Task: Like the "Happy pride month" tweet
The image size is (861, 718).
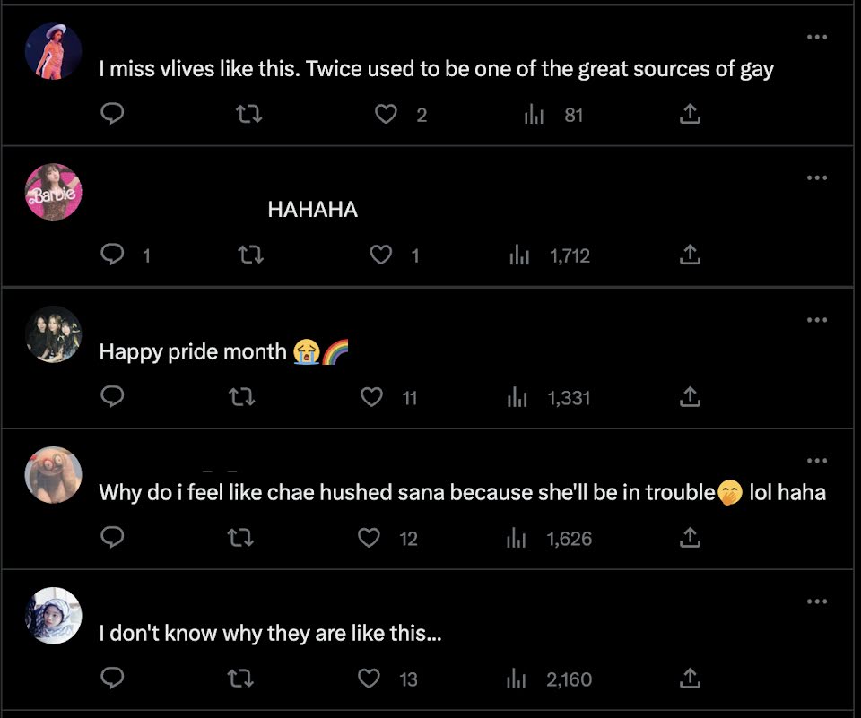Action: (x=371, y=396)
